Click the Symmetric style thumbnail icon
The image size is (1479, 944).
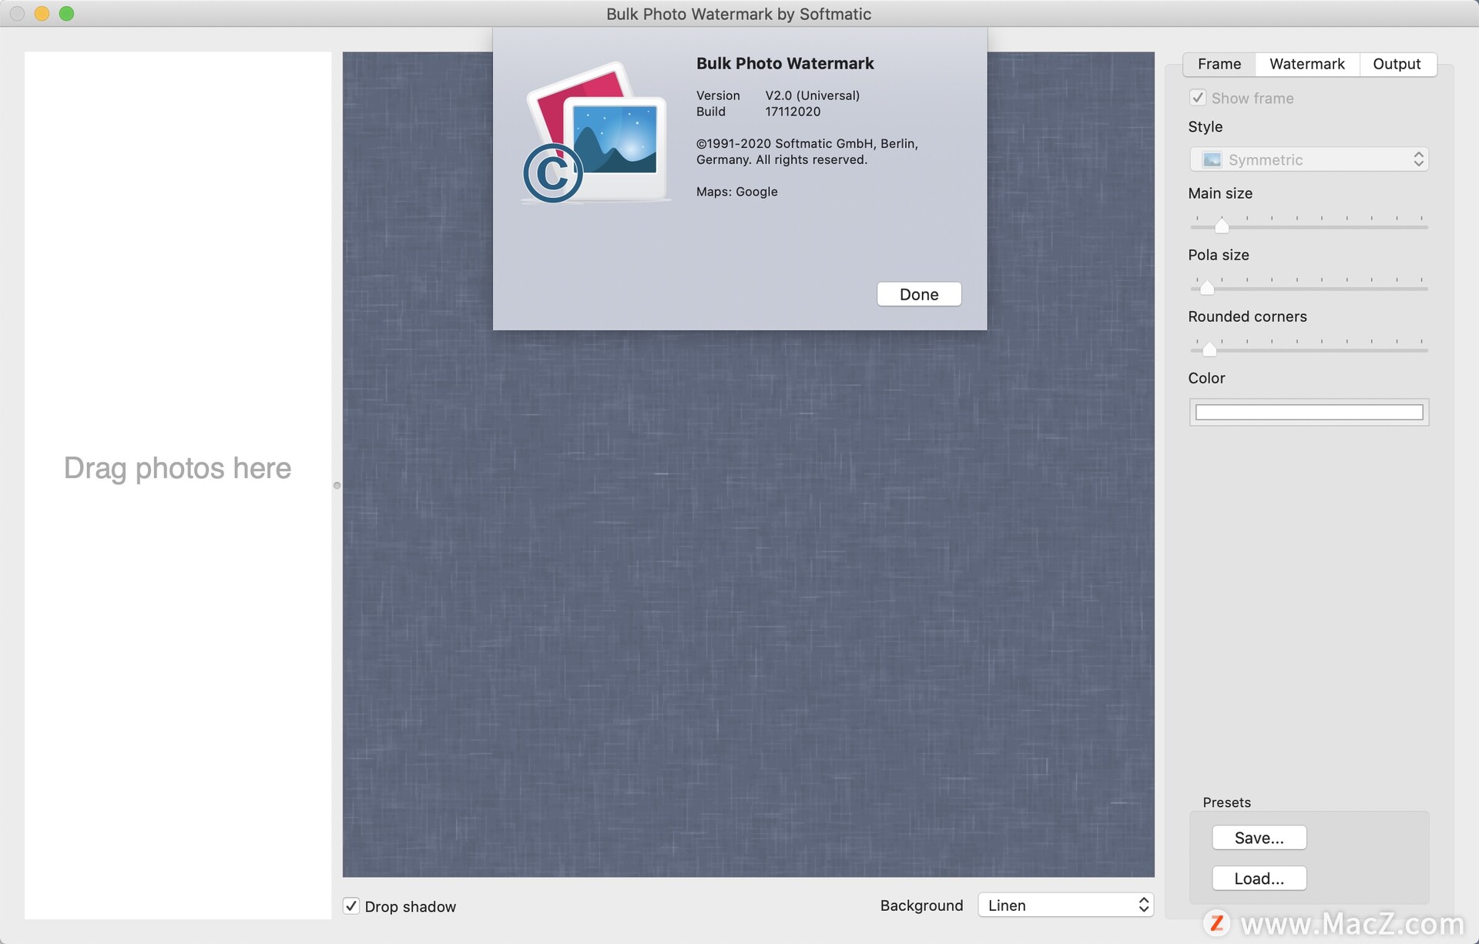click(1212, 159)
